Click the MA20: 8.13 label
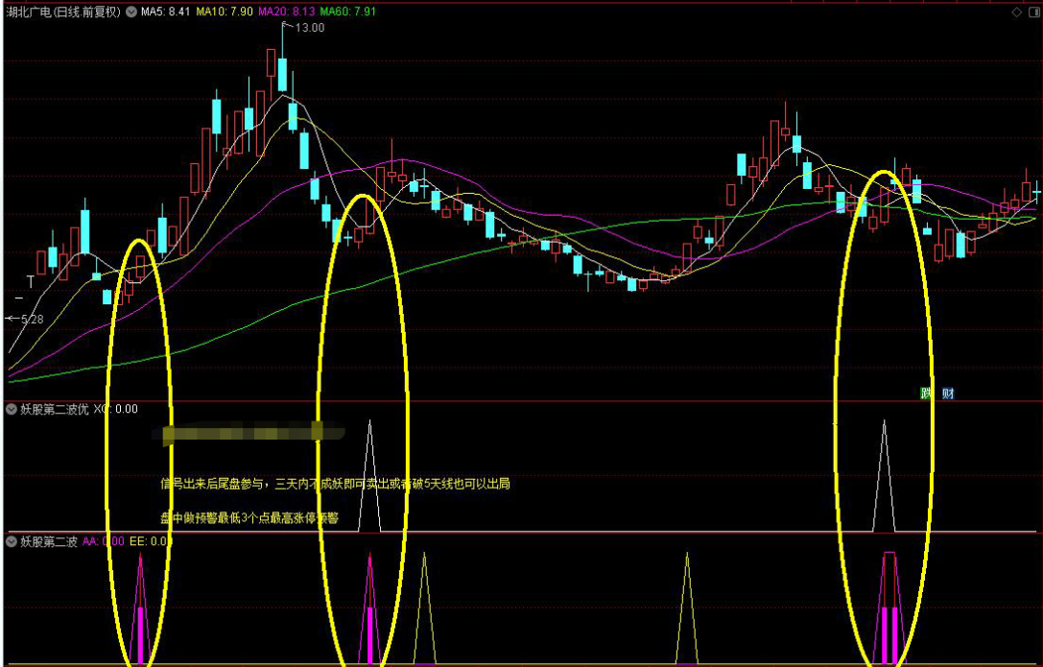The height and width of the screenshot is (667, 1043). coord(287,12)
